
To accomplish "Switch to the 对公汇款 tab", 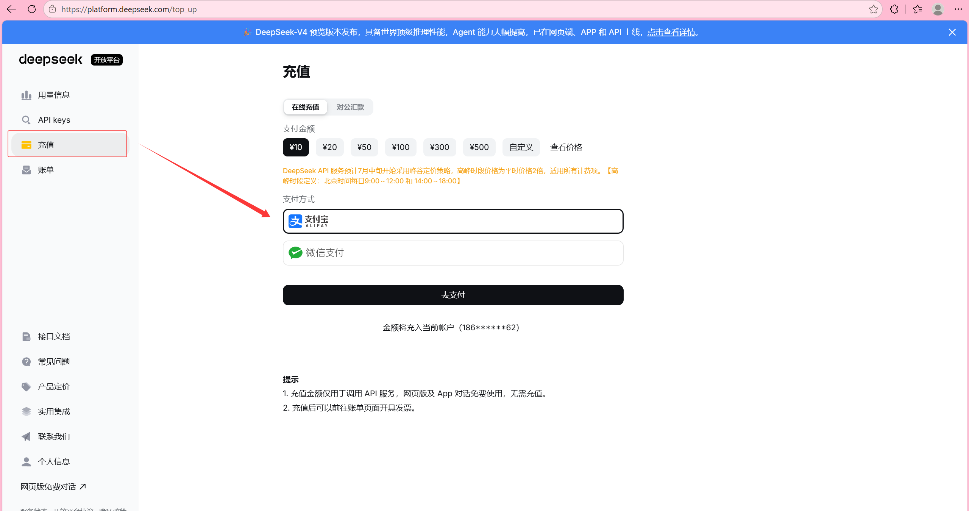I will [350, 107].
